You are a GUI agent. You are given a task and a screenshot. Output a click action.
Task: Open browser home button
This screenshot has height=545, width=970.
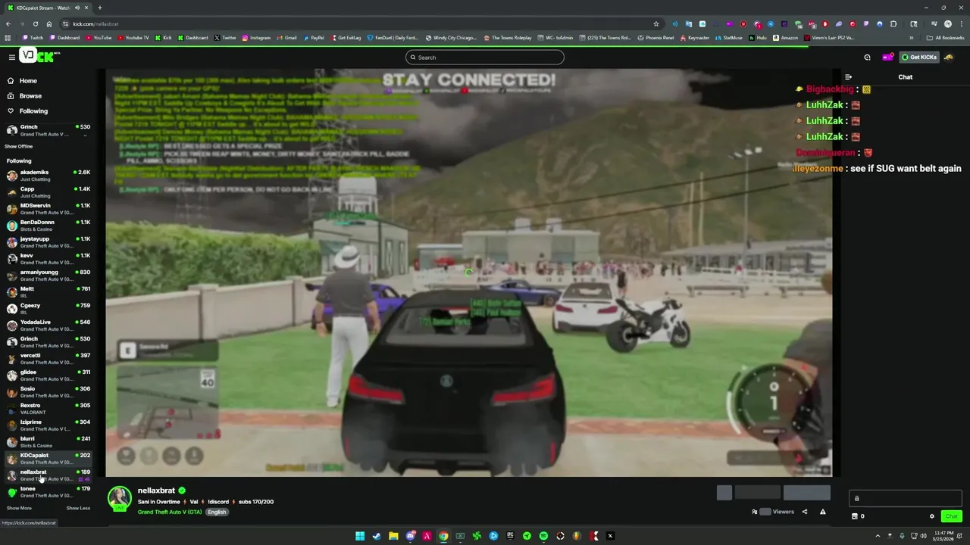49,23
